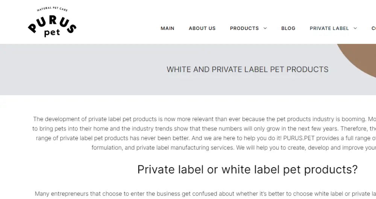Click 'Private label or white label pet products?' heading

pyautogui.click(x=247, y=169)
